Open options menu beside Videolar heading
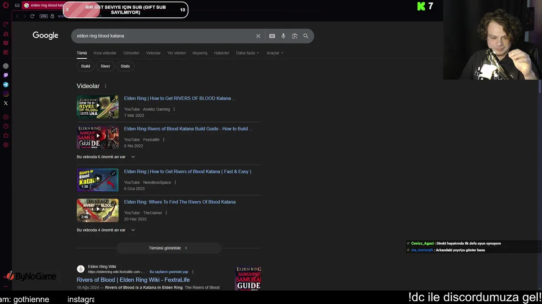Screen dimensions: 542x304 (105, 86)
